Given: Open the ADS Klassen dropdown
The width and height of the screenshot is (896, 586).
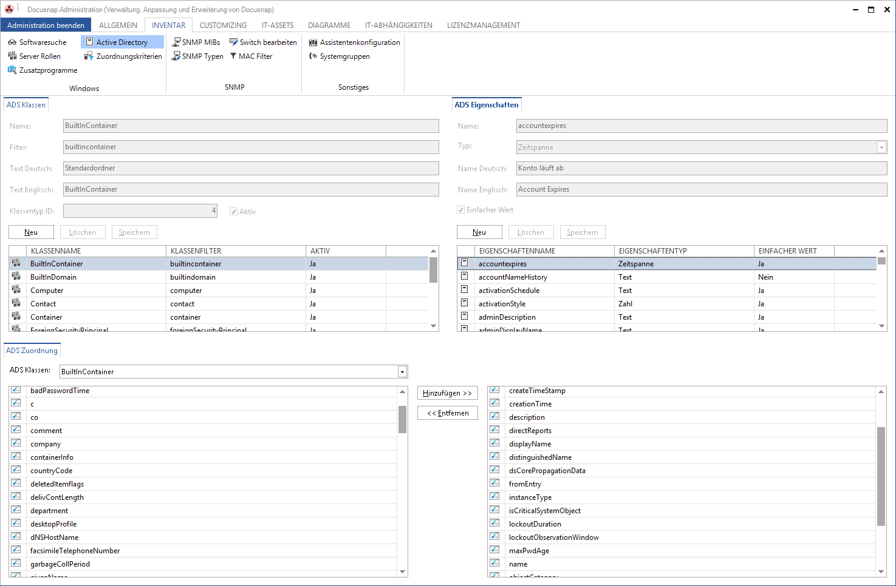Looking at the screenshot, I should point(402,372).
